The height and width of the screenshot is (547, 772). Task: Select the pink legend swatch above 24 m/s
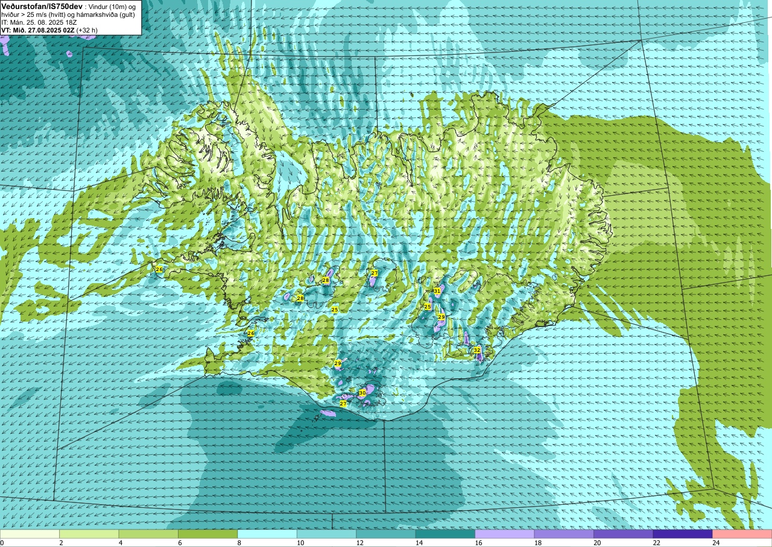pos(742,534)
